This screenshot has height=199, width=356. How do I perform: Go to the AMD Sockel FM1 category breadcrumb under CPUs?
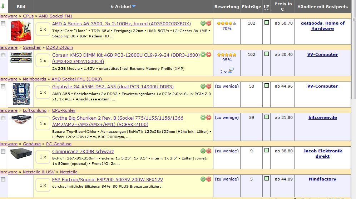(x=56, y=16)
